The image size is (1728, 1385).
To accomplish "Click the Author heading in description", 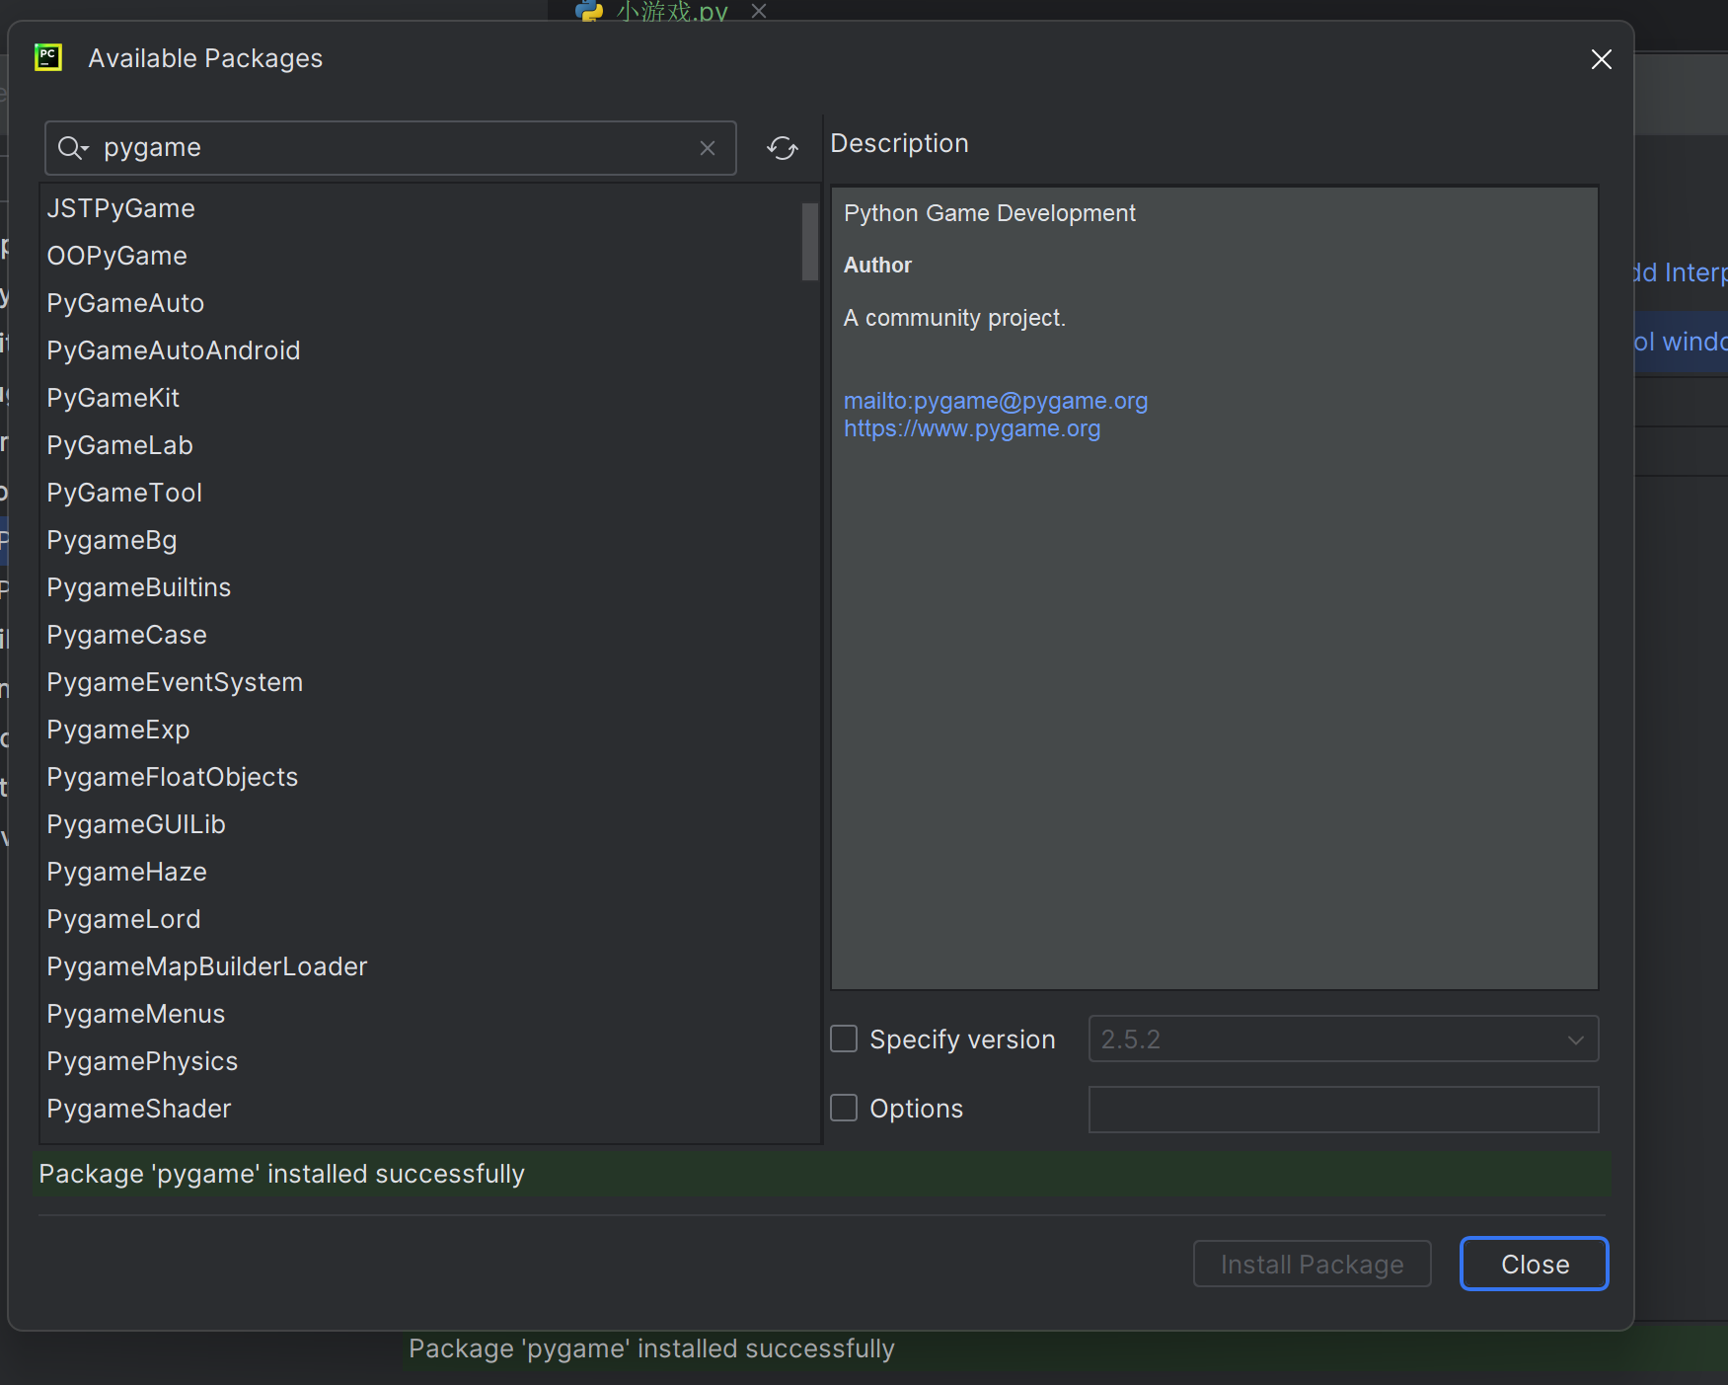I will [877, 265].
